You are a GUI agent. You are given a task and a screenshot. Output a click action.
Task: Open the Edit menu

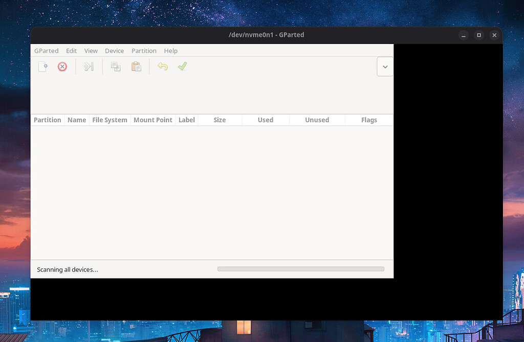tap(71, 51)
